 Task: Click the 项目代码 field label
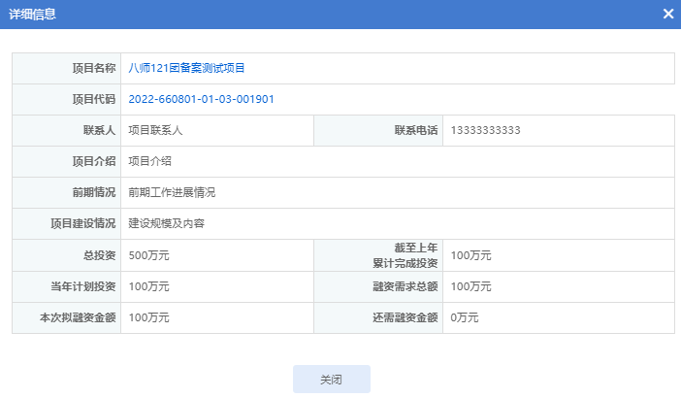(x=94, y=99)
